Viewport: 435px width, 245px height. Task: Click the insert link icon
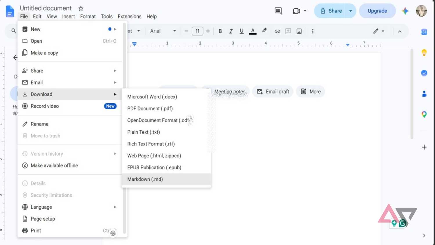[277, 31]
